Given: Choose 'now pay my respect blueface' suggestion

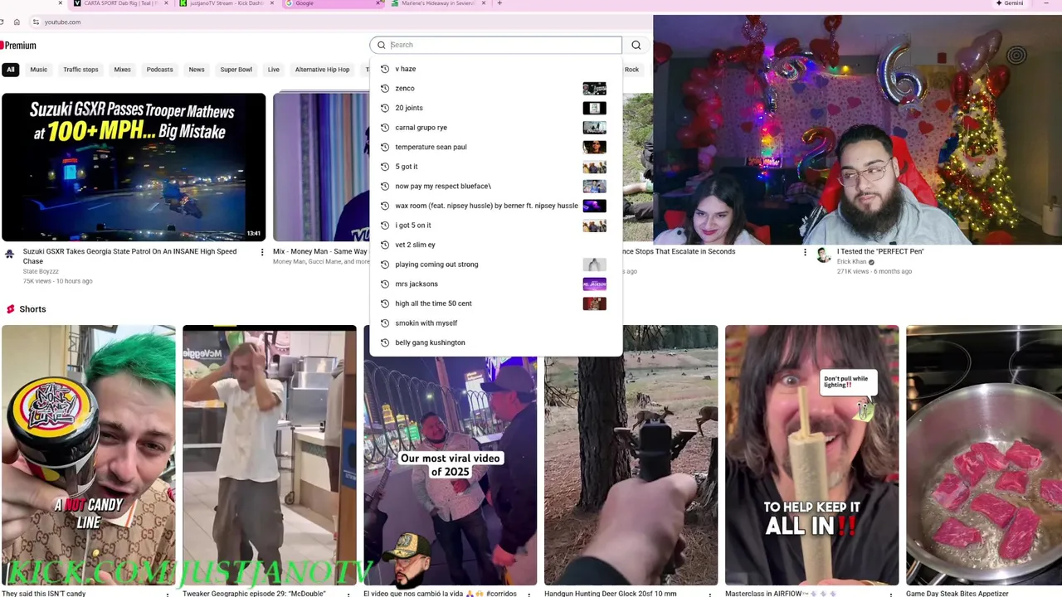Looking at the screenshot, I should coord(495,186).
